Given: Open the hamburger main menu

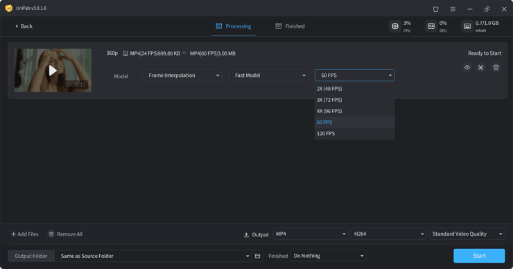Looking at the screenshot, I should pos(453,9).
